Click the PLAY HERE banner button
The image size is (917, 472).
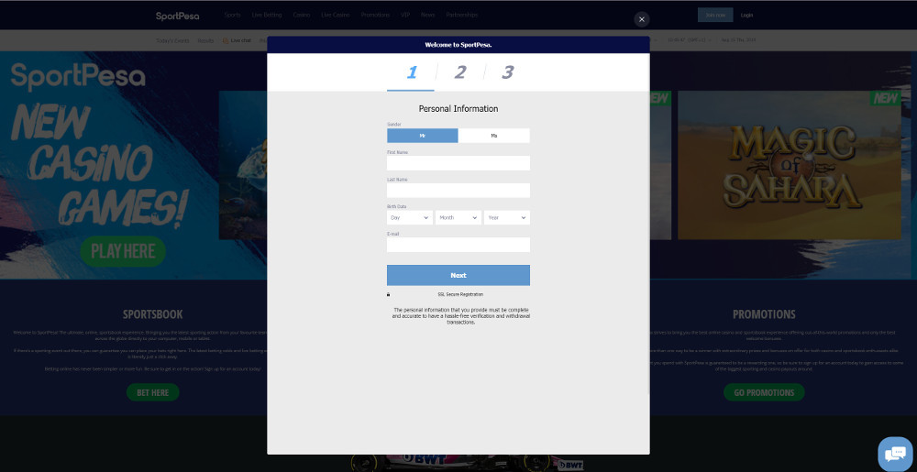coord(123,252)
